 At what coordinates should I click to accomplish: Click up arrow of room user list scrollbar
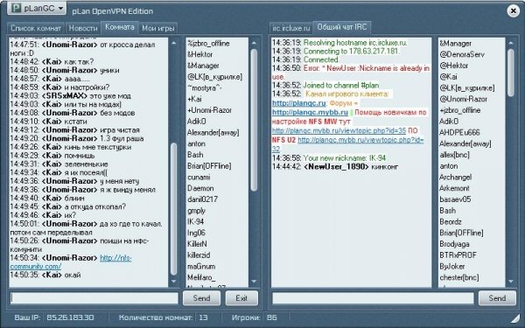click(254, 43)
